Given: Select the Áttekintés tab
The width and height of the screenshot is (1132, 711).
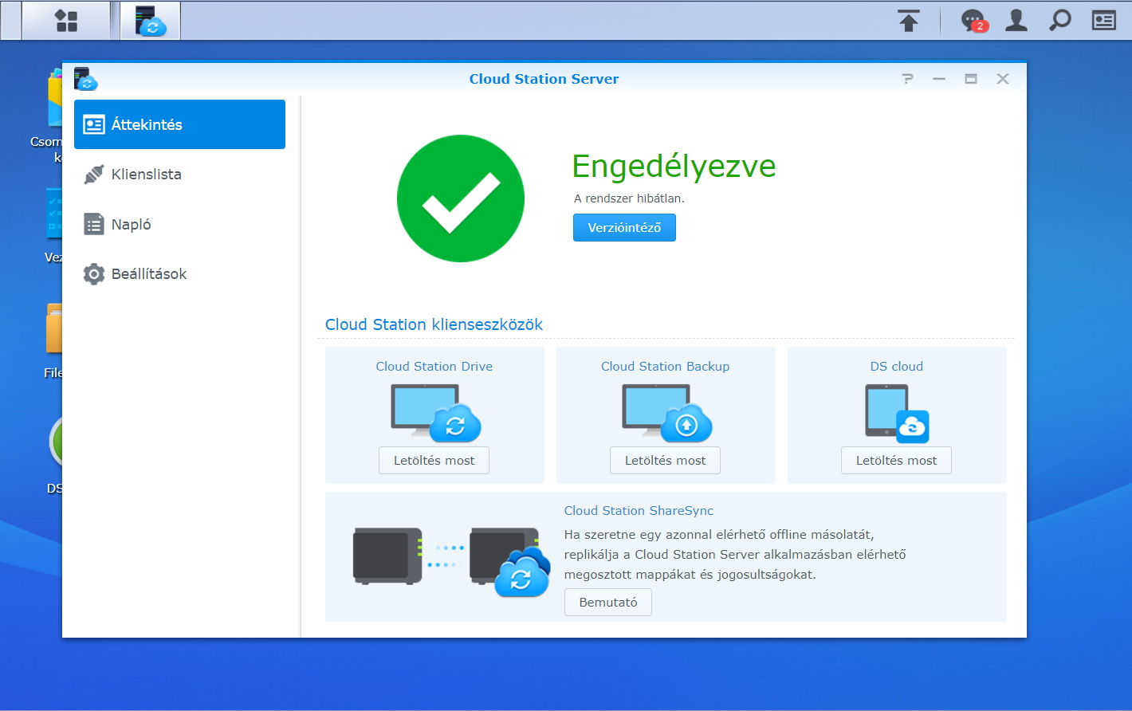Looking at the screenshot, I should click(179, 124).
